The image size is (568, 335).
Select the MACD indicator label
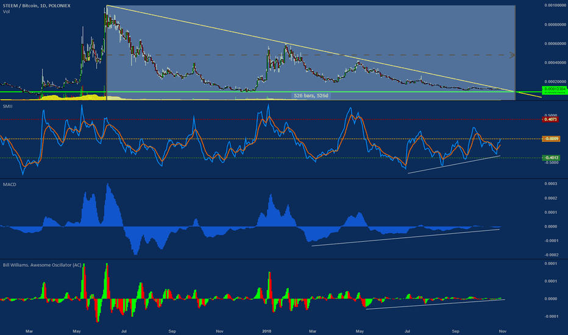click(x=9, y=185)
